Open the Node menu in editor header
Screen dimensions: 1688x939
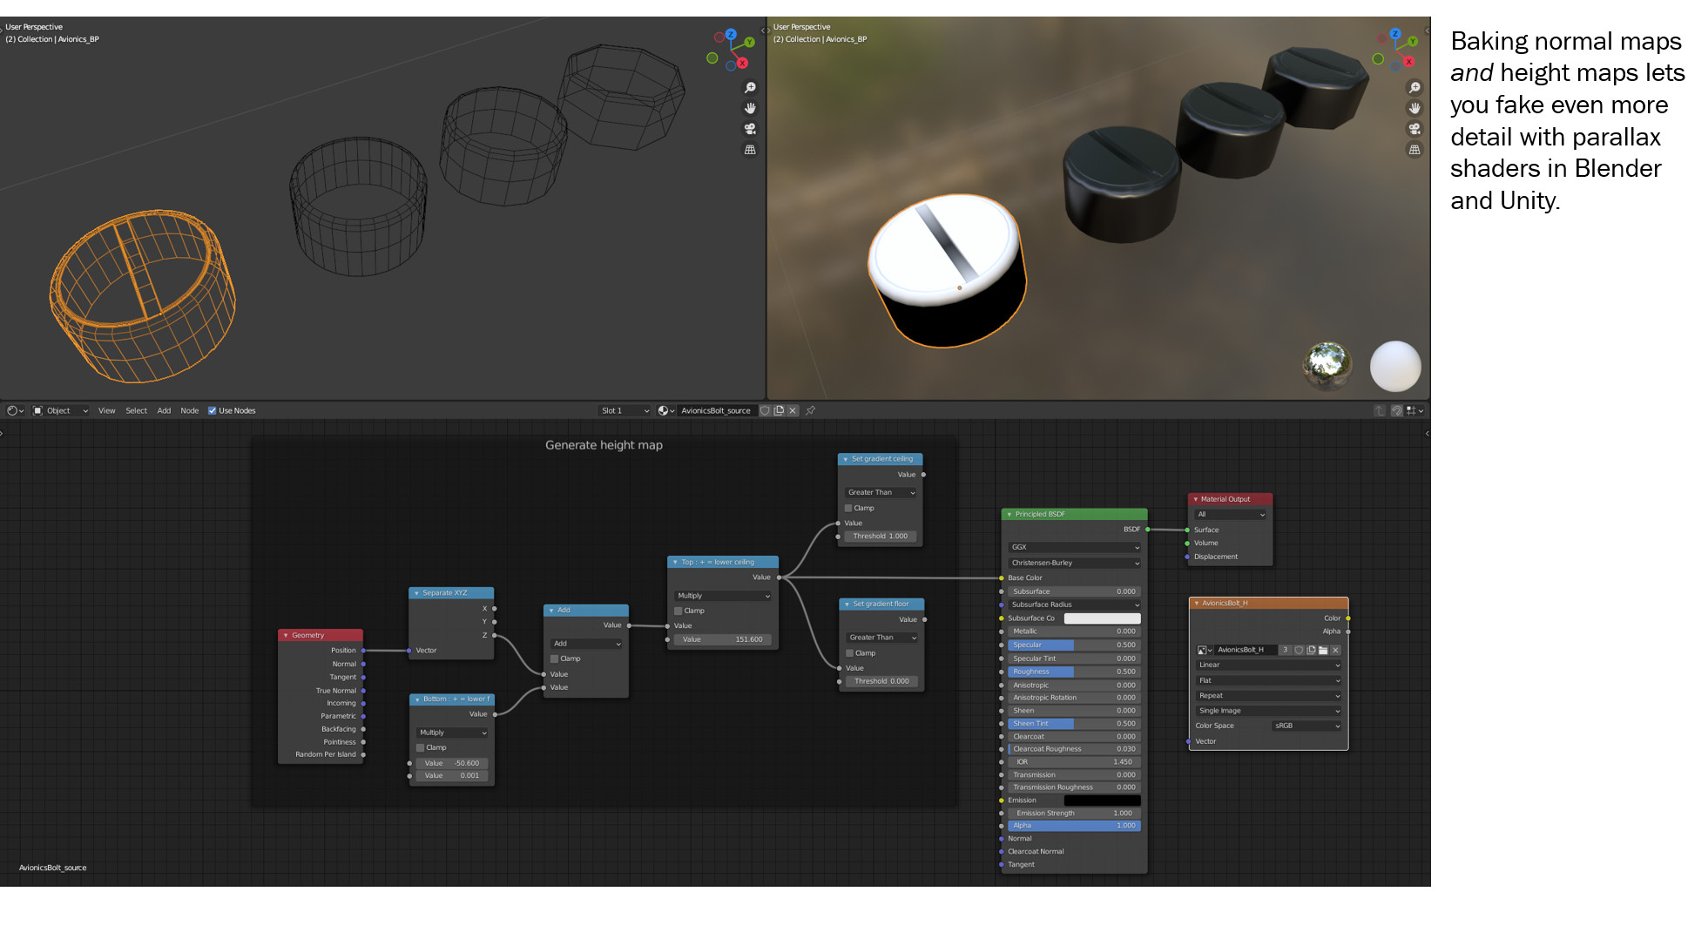pyautogui.click(x=189, y=410)
